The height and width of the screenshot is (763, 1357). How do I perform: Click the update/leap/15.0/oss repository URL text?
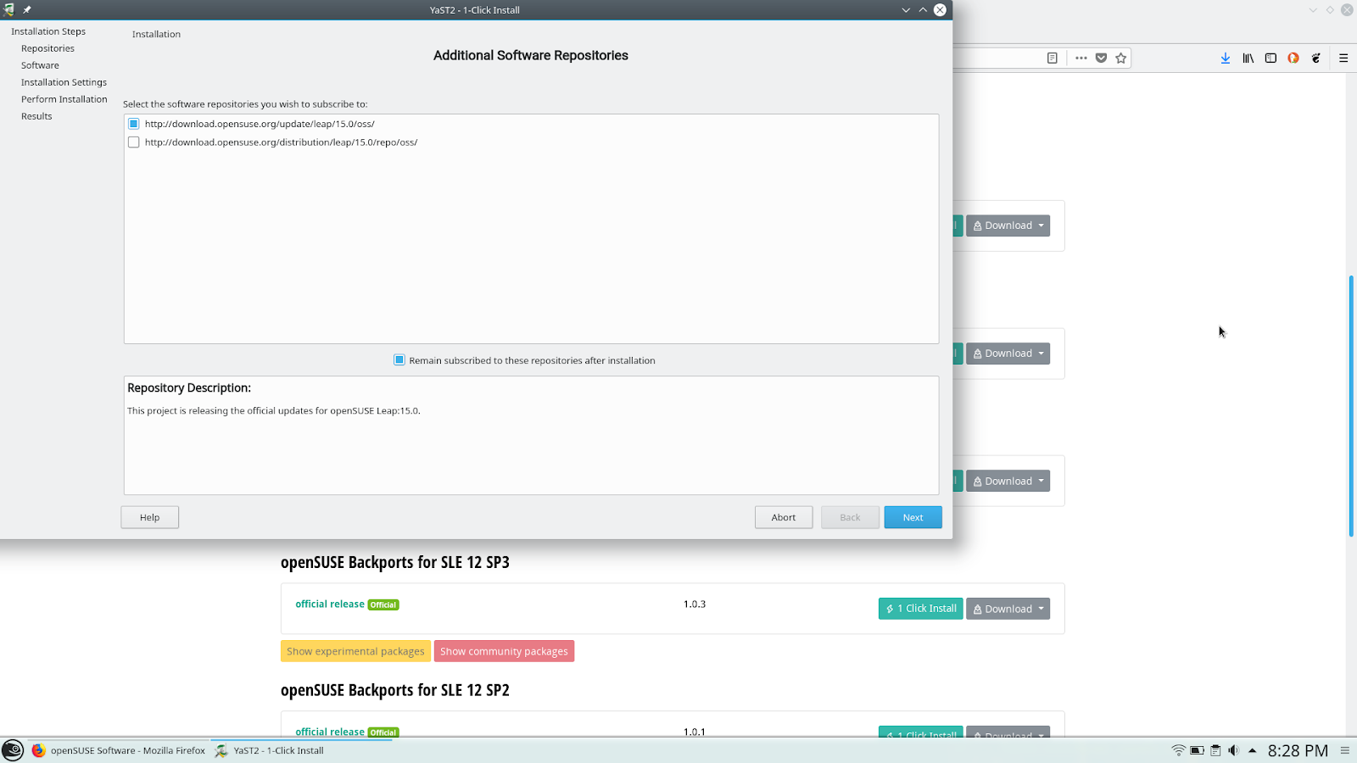click(260, 124)
